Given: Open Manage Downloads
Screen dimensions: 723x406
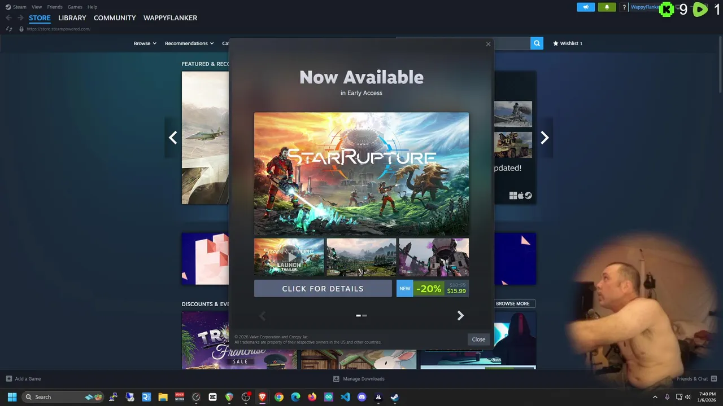Looking at the screenshot, I should pyautogui.click(x=359, y=379).
